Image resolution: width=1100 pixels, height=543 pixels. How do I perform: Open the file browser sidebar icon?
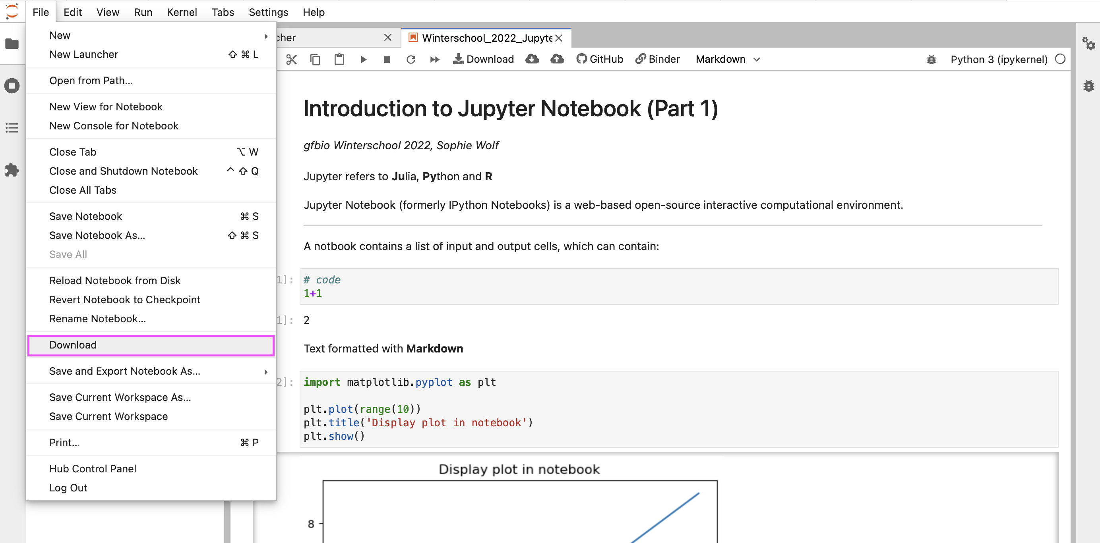pos(12,44)
